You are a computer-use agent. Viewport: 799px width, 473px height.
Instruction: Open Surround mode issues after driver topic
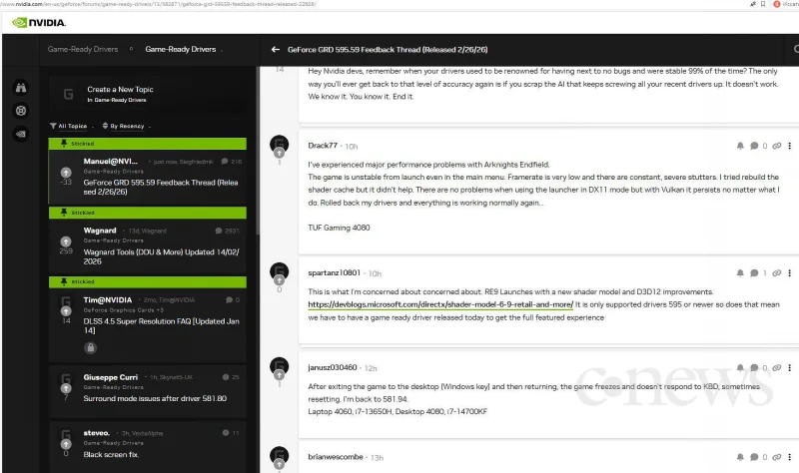[155, 399]
